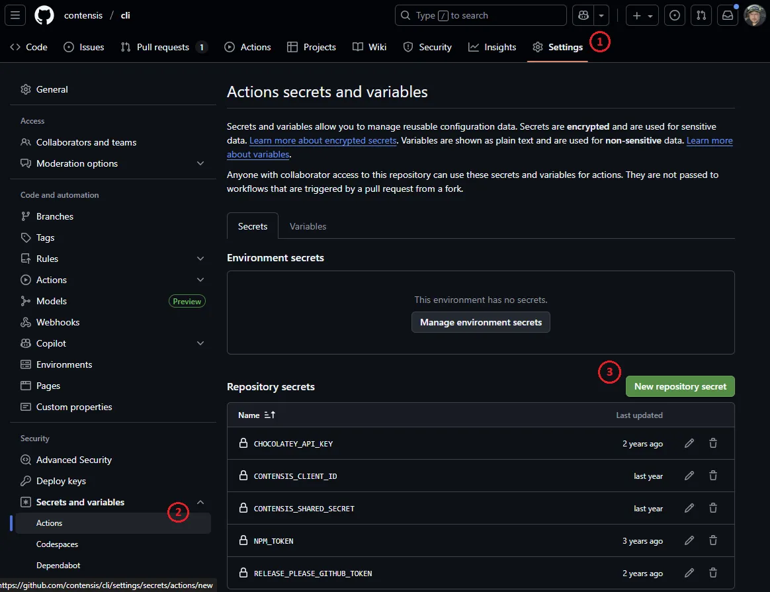Screen dimensions: 770x592
Task: Edit the CONTENSIS_CLIENT_ID secret
Action: coord(689,476)
